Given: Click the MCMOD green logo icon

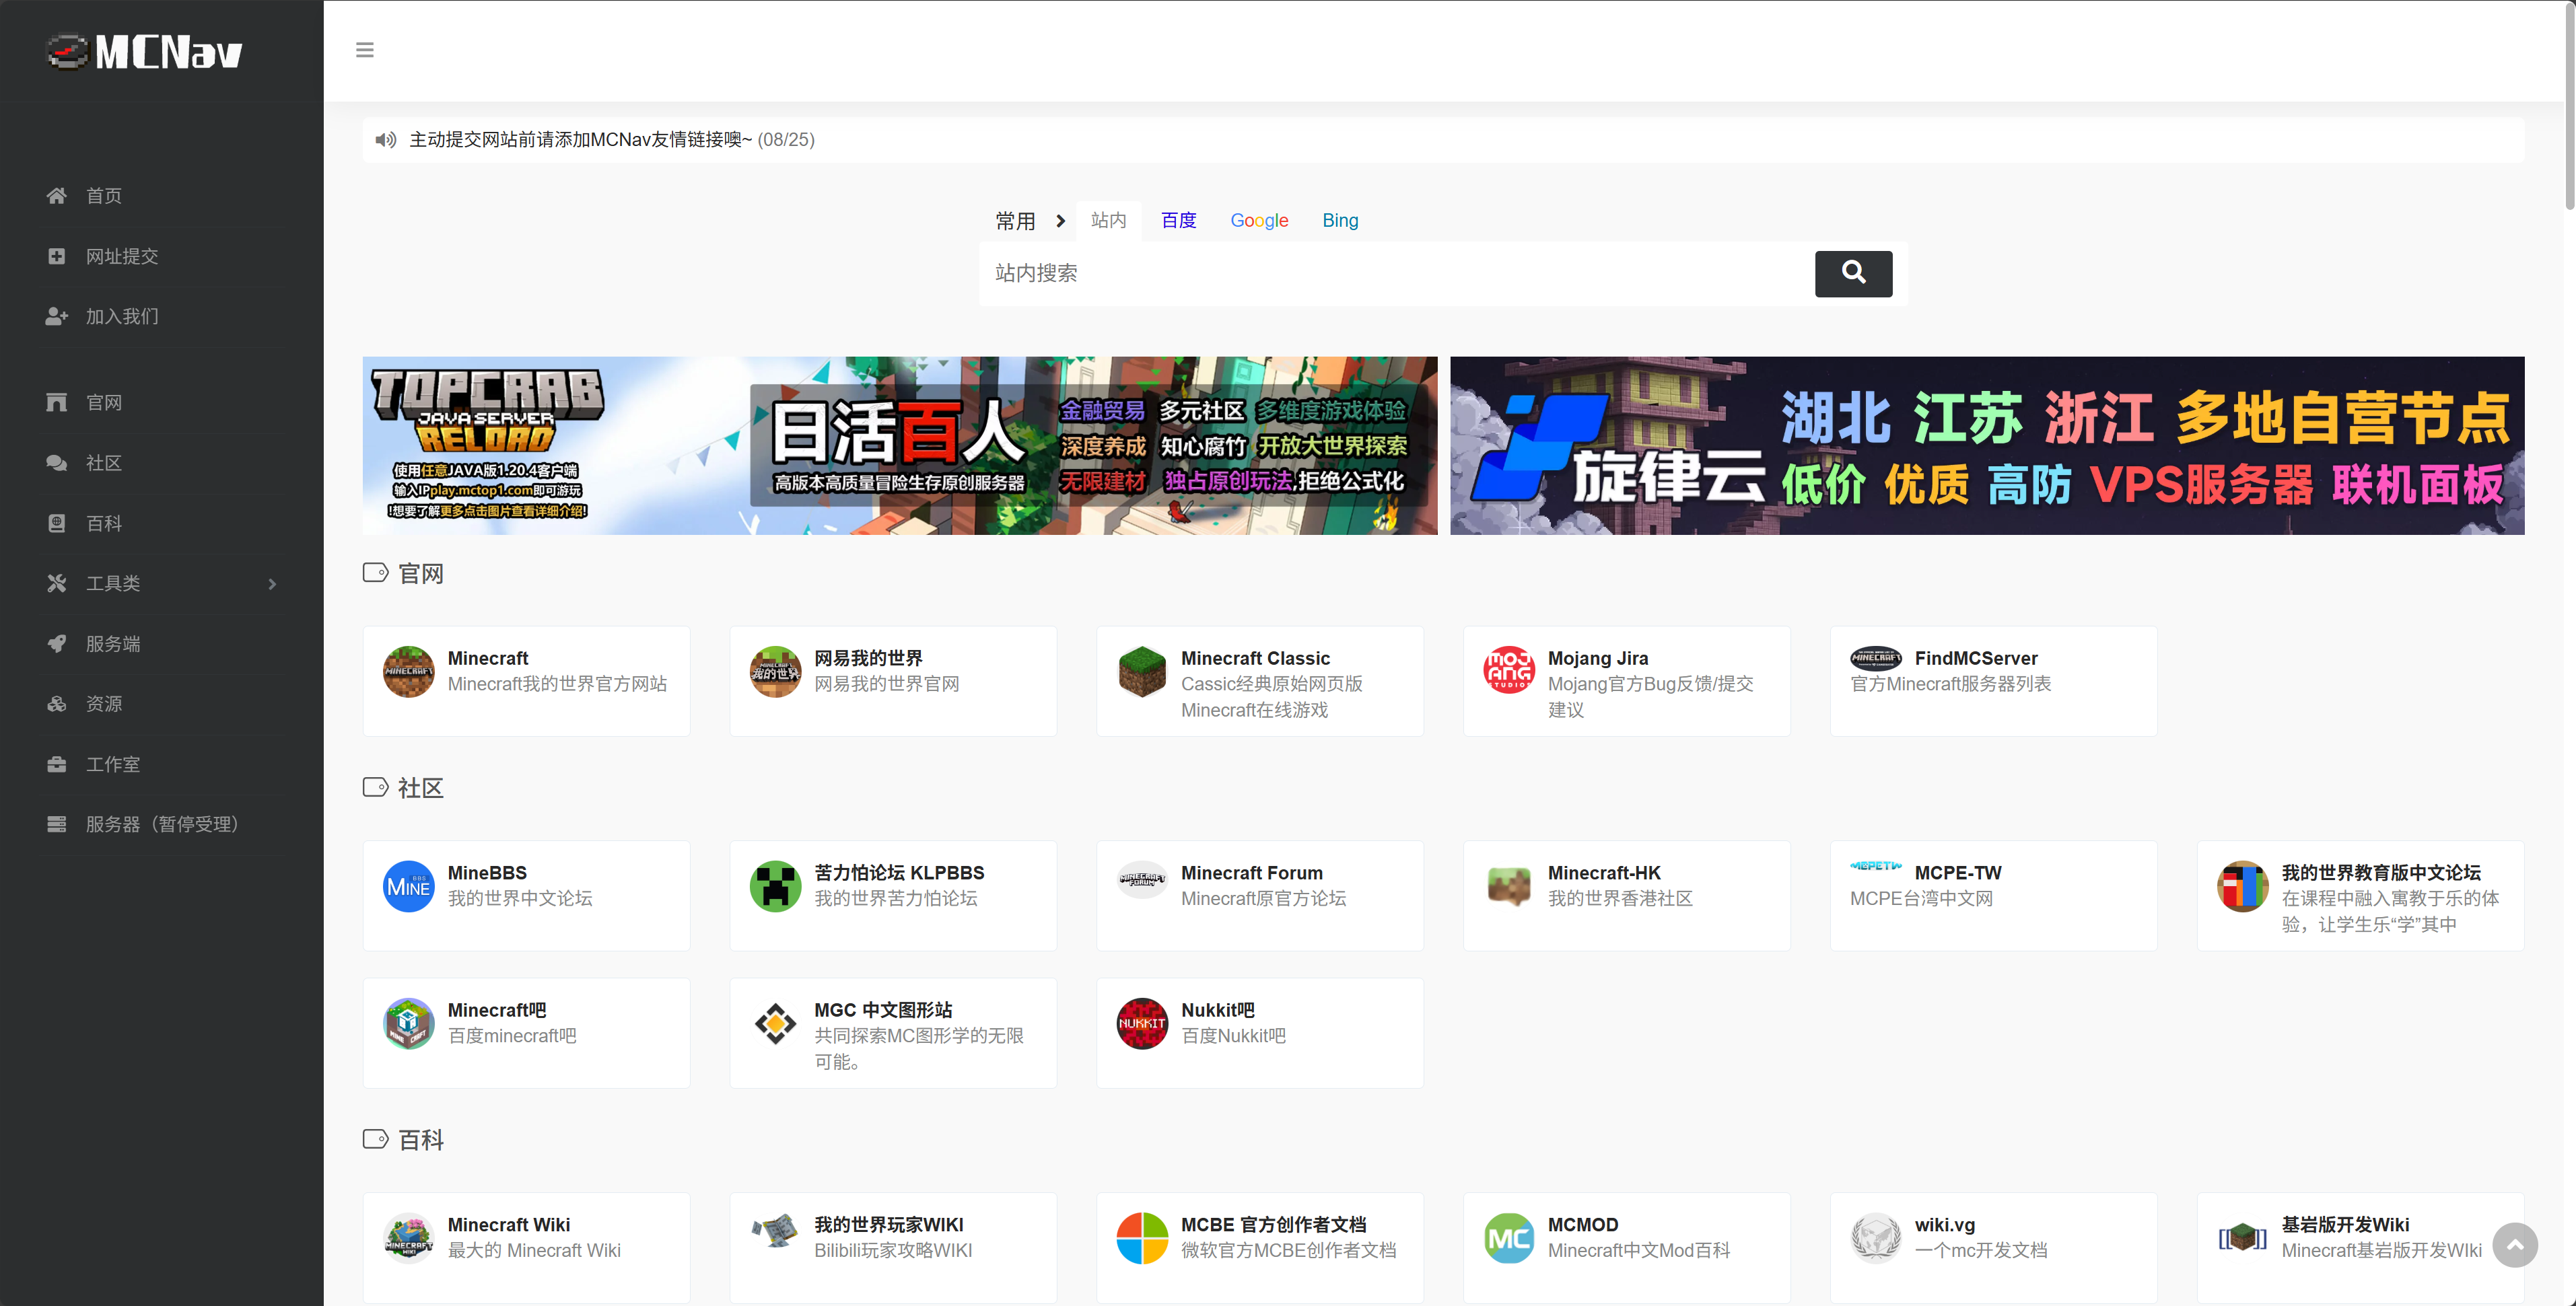Looking at the screenshot, I should (1508, 1237).
